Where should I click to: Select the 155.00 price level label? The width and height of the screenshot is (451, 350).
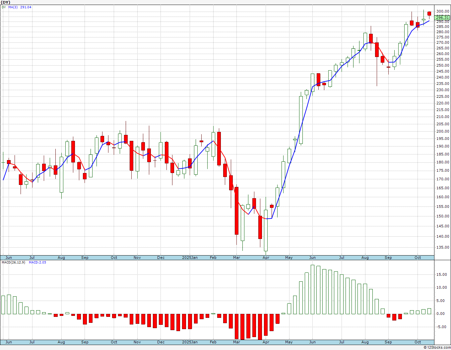pyautogui.click(x=443, y=206)
